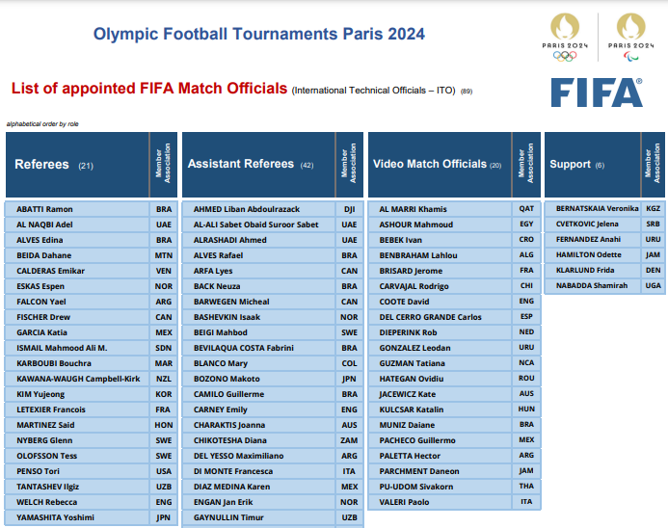
Task: Select support official BERNATSKAIA Veronika
Action: click(597, 208)
